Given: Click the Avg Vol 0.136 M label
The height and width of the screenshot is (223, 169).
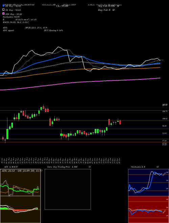Looking at the screenshot, I should (x=108, y=6).
